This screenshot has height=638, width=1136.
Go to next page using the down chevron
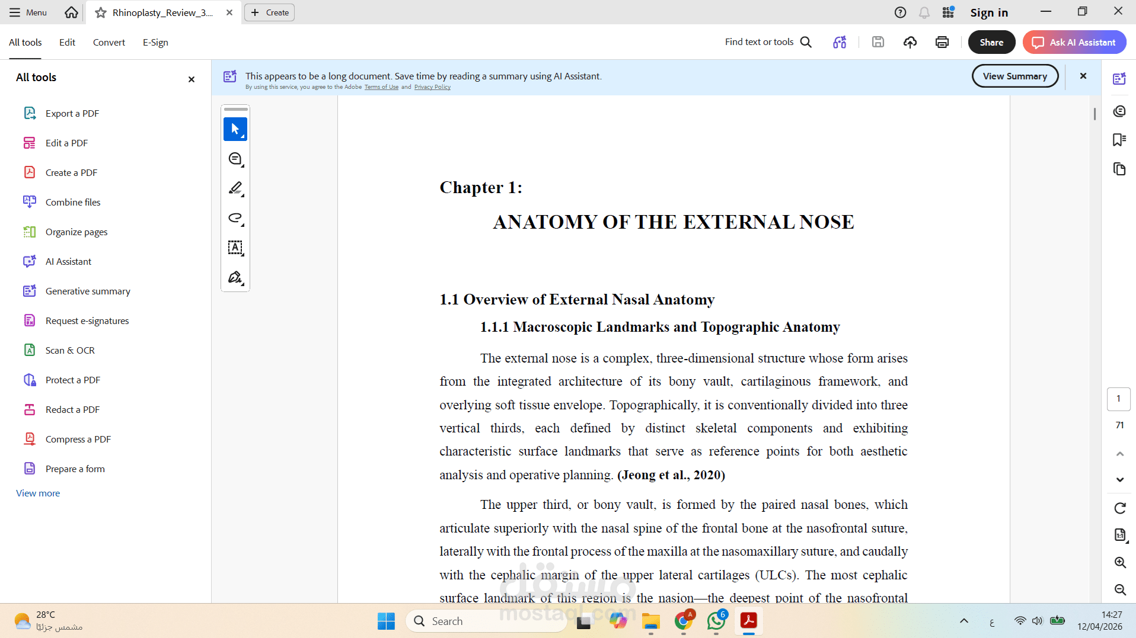click(1120, 480)
